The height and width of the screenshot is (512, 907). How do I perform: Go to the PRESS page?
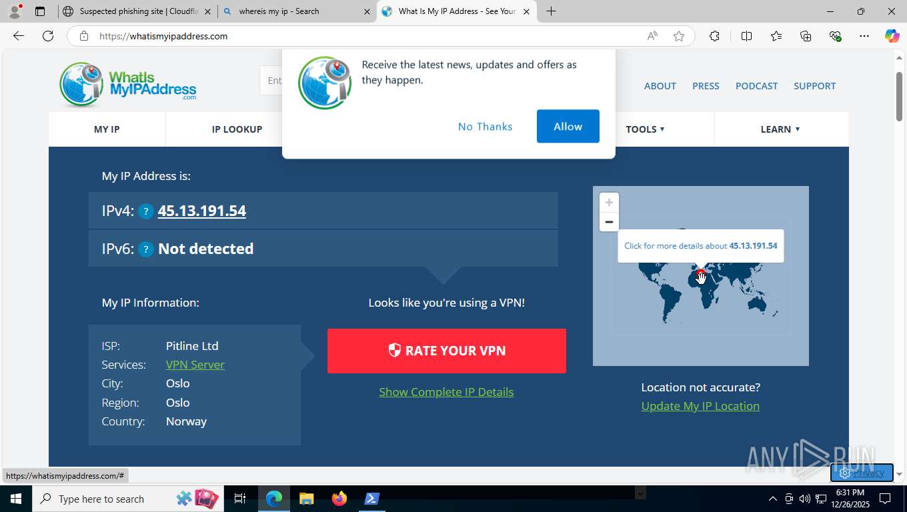click(x=706, y=86)
